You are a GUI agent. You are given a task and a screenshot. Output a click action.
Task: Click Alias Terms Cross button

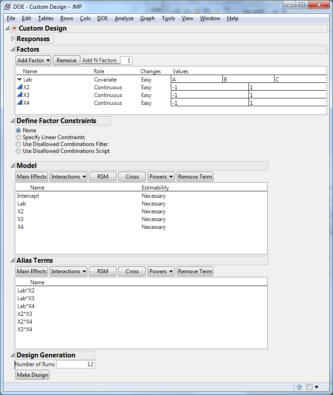click(x=132, y=271)
